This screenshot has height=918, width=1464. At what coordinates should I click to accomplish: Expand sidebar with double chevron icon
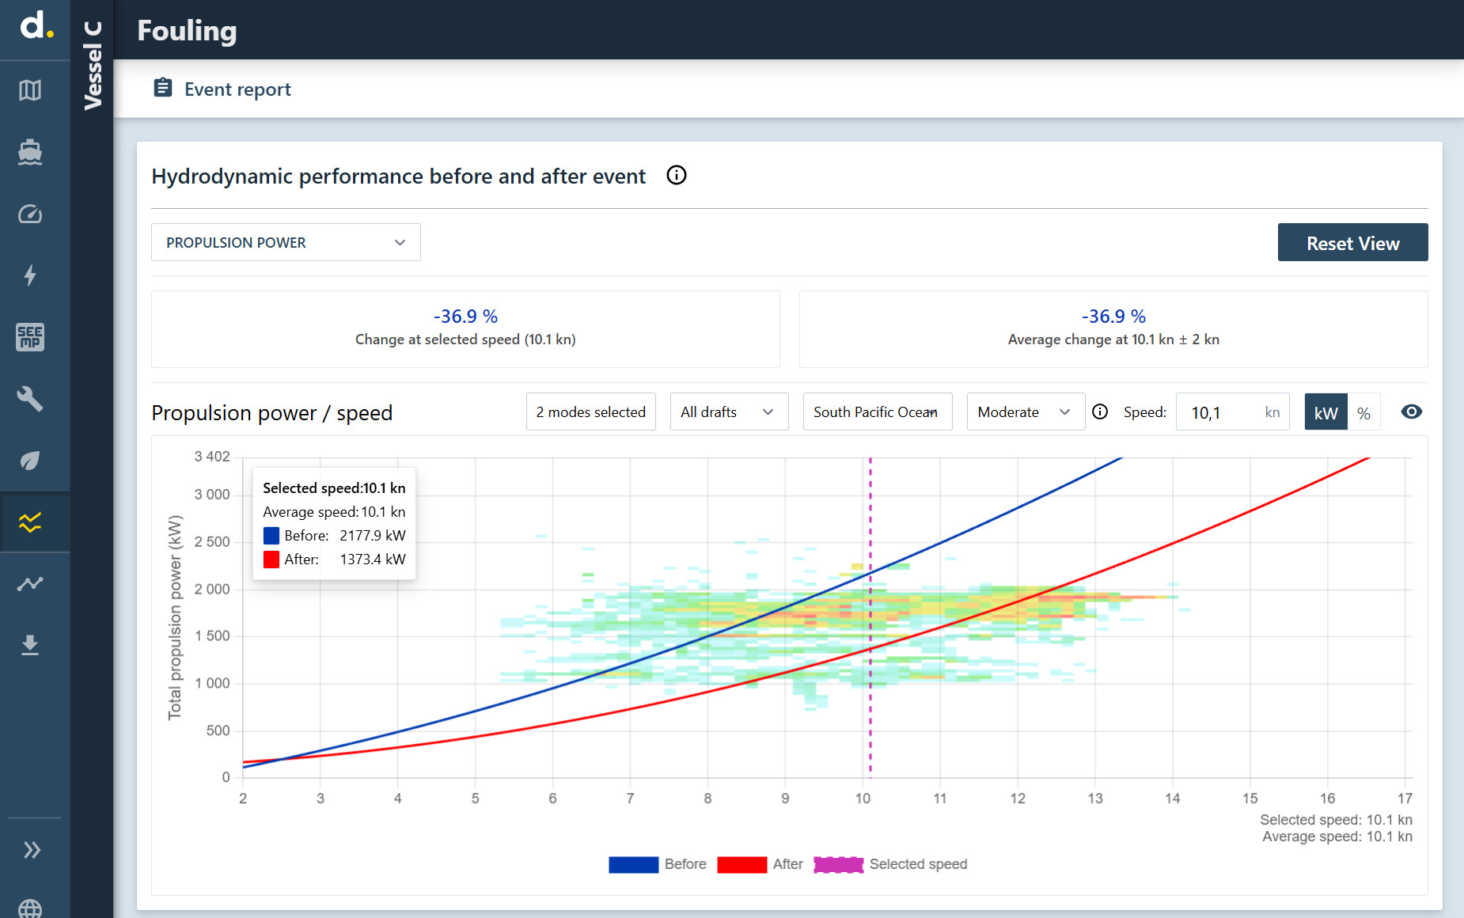32,850
